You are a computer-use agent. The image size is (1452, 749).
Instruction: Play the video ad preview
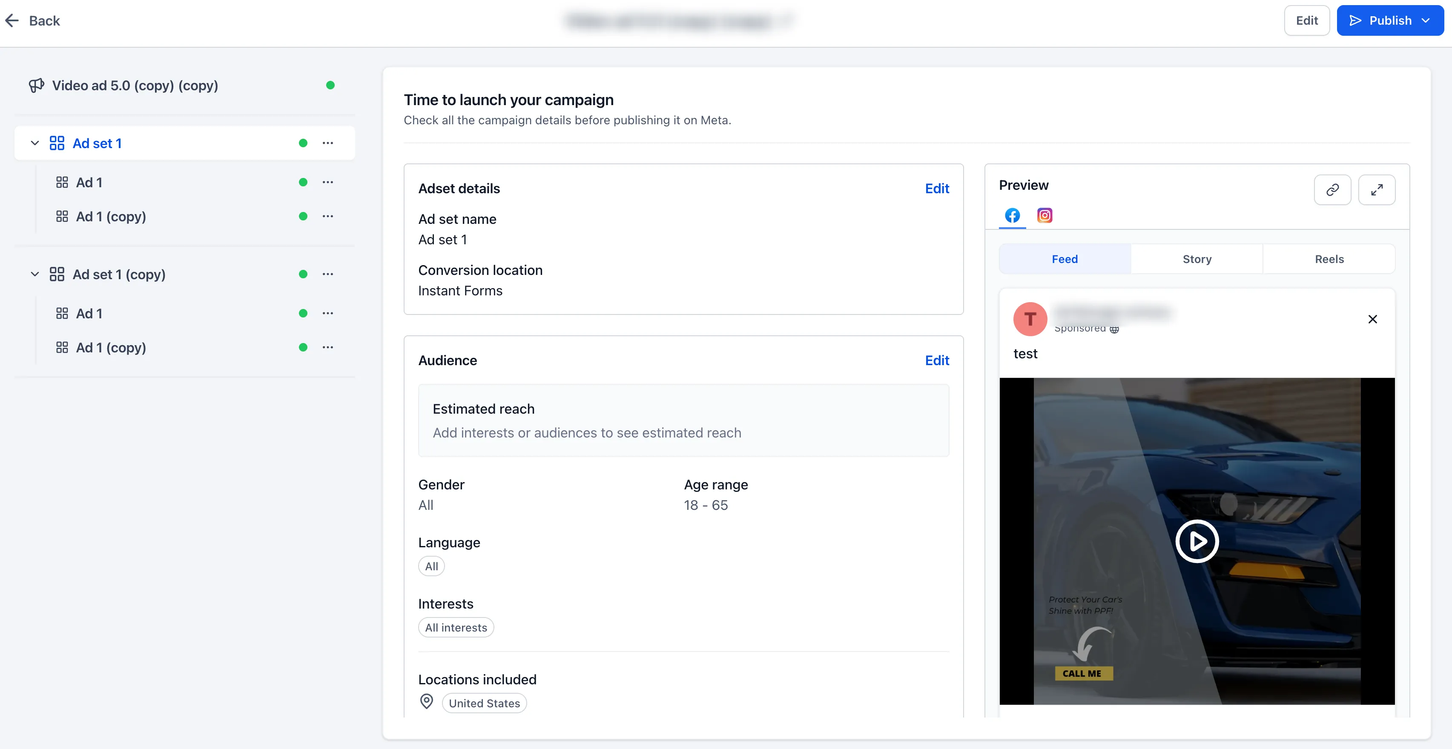1197,541
